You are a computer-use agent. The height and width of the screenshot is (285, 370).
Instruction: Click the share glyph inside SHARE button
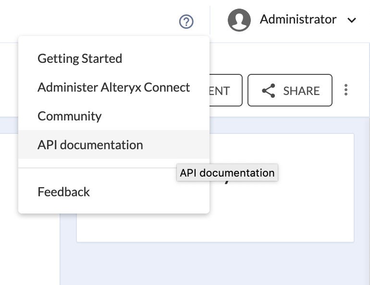[268, 91]
